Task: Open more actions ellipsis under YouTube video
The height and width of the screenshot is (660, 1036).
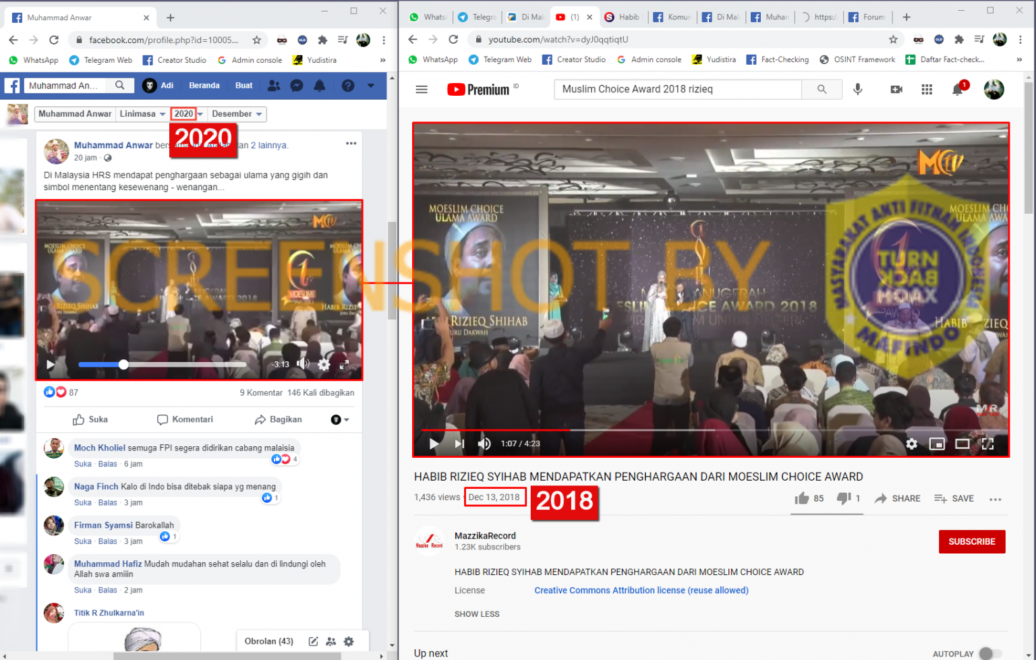Action: [996, 499]
